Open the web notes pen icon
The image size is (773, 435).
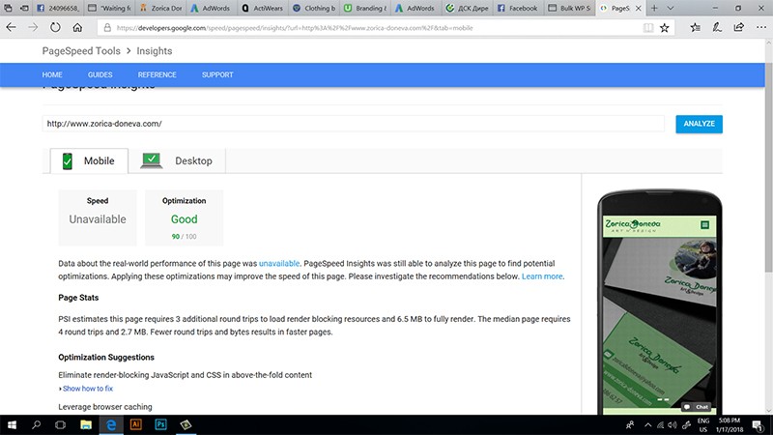(717, 28)
